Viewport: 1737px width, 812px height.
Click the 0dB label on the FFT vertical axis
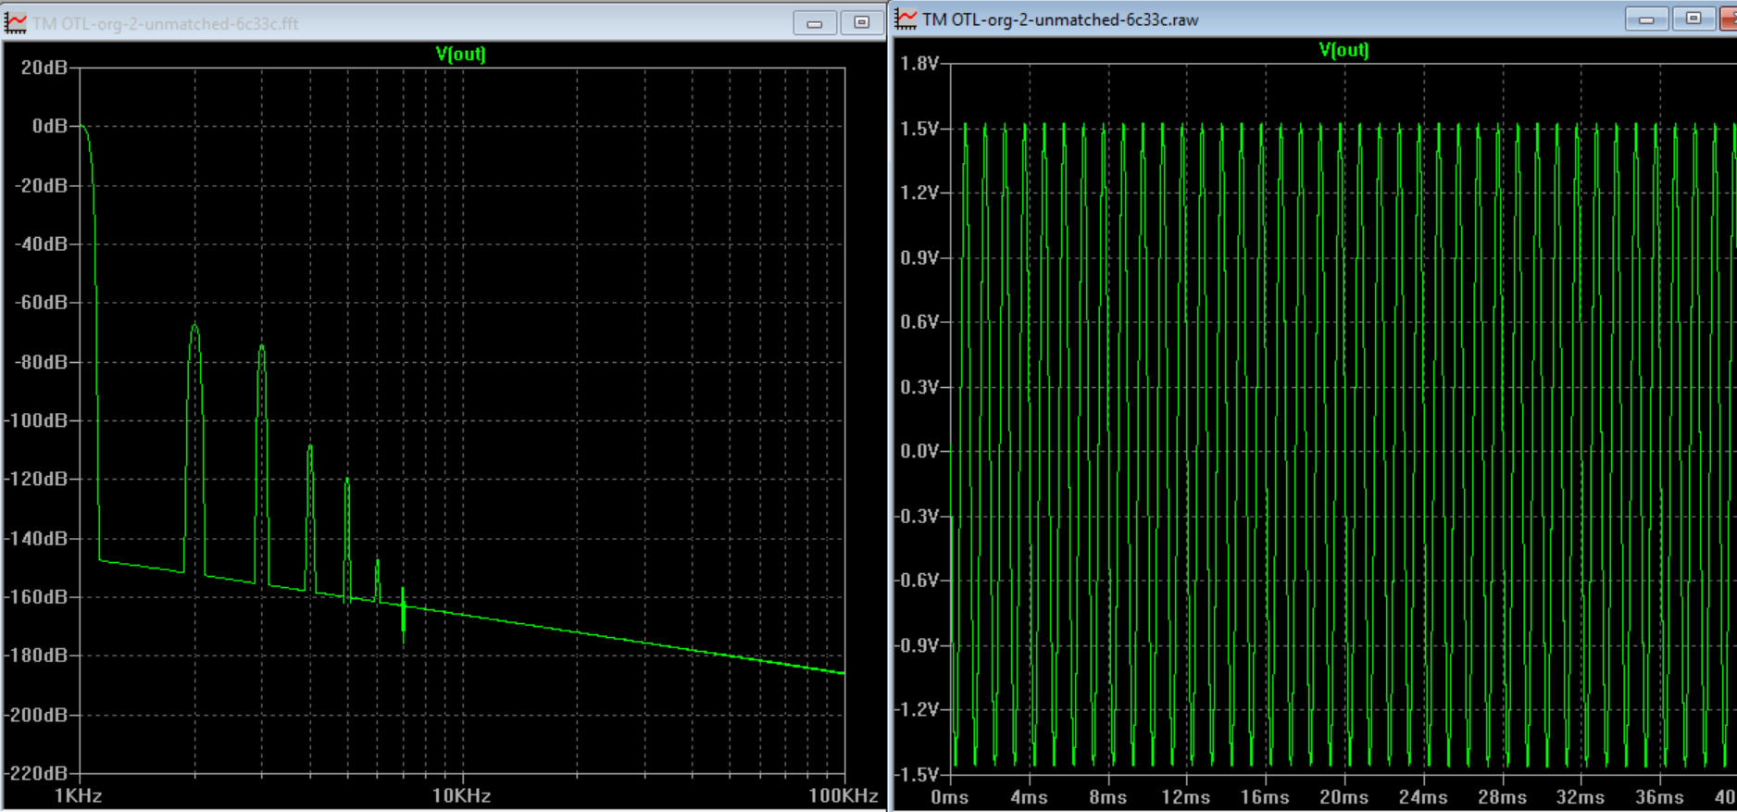[50, 126]
